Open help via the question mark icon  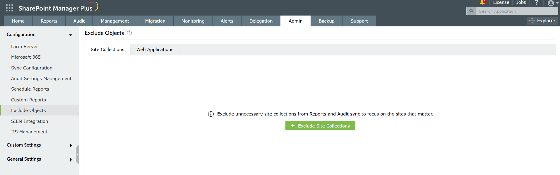pos(536,3)
